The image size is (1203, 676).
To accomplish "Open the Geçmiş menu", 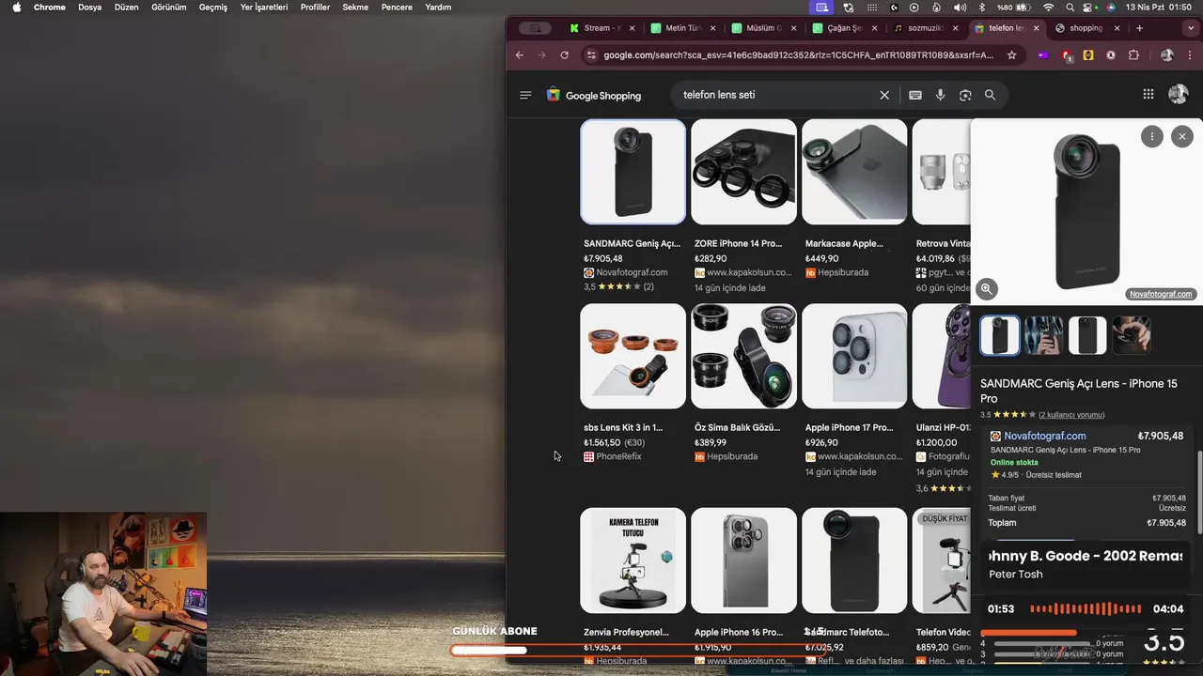I will click(x=213, y=7).
